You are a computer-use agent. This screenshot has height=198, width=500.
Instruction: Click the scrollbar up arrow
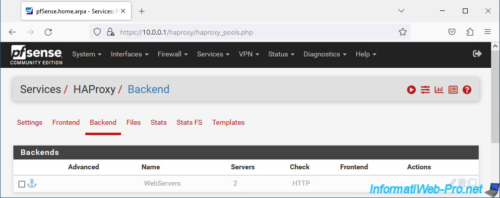pyautogui.click(x=495, y=46)
